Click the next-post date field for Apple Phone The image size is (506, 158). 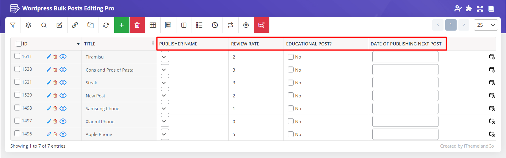point(405,134)
